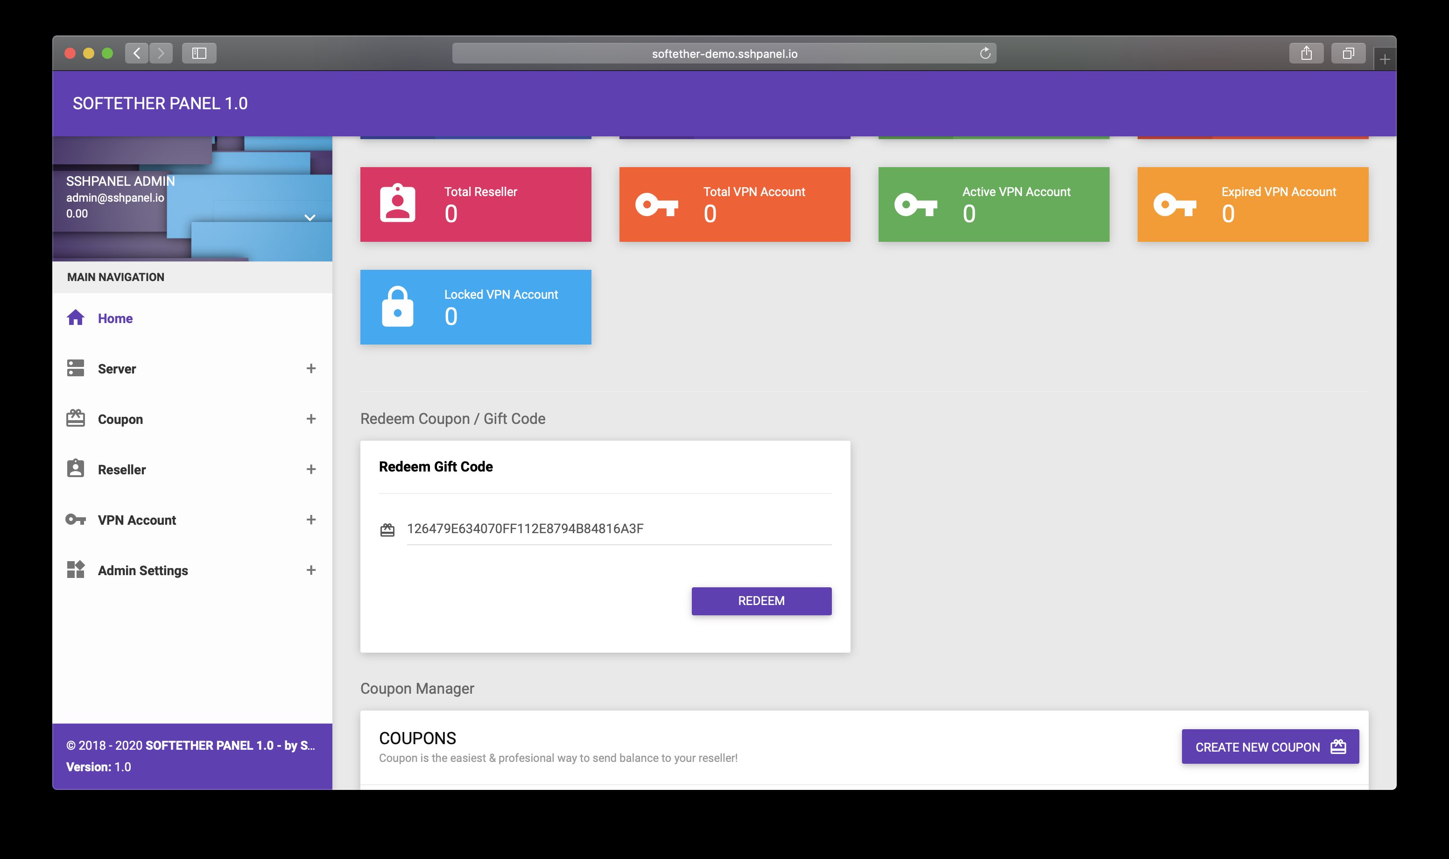Click the browser address bar
Screen dimensions: 1449x859
724,53
